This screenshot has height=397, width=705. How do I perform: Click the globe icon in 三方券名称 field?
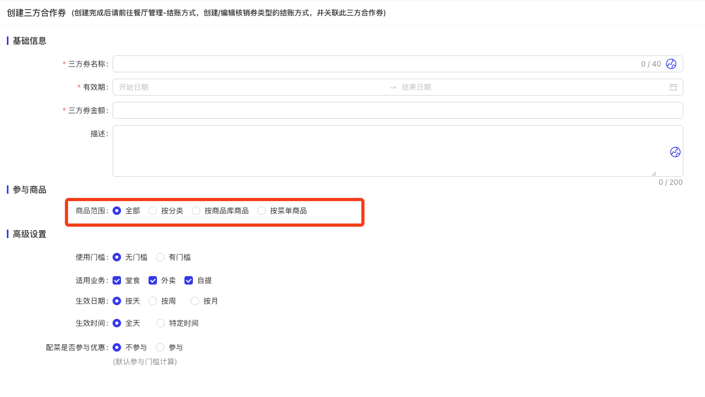coord(671,64)
